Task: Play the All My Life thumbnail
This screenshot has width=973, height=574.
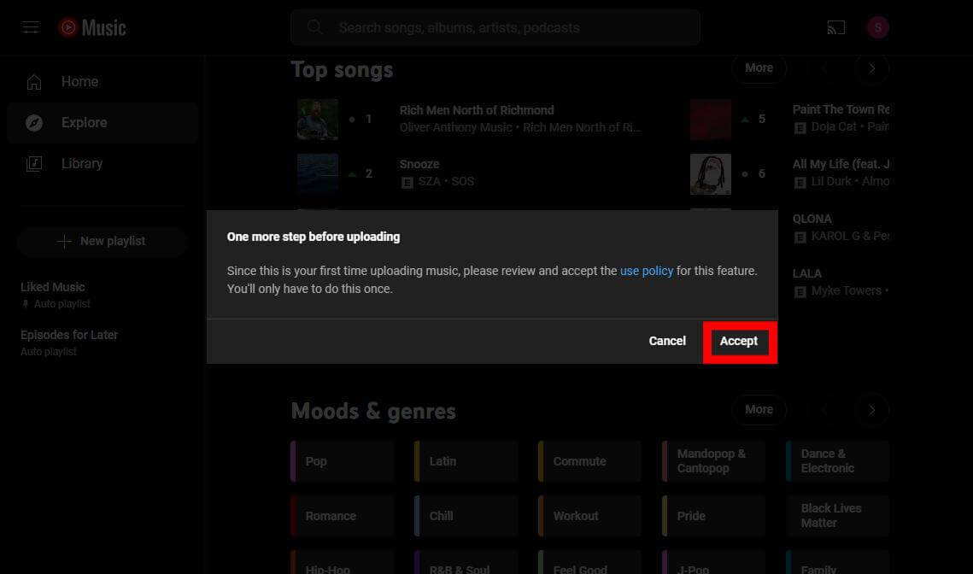Action: (x=711, y=173)
